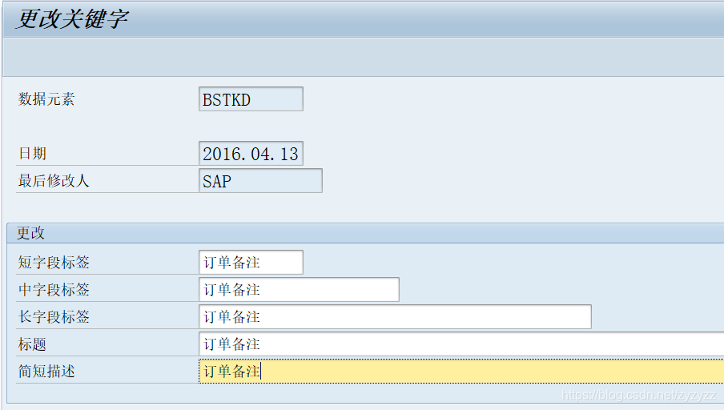Viewport: 724px width, 410px height.
Task: Click the 长字段标签 label
Action: coord(54,317)
